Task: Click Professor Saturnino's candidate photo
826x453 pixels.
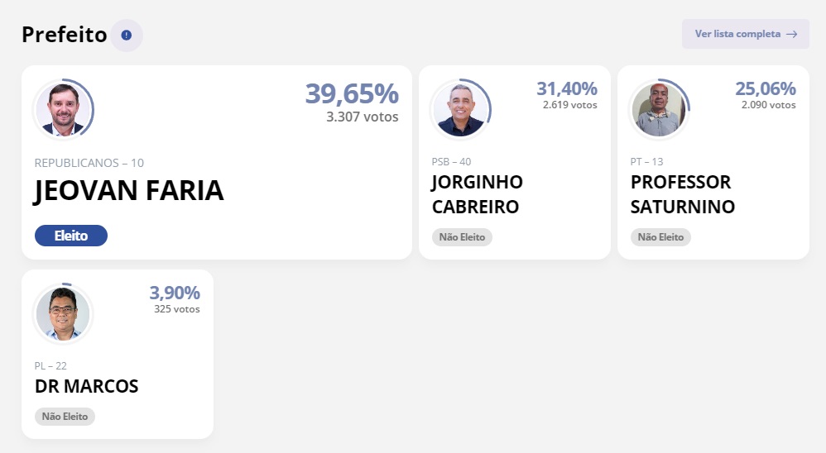Action: (659, 109)
